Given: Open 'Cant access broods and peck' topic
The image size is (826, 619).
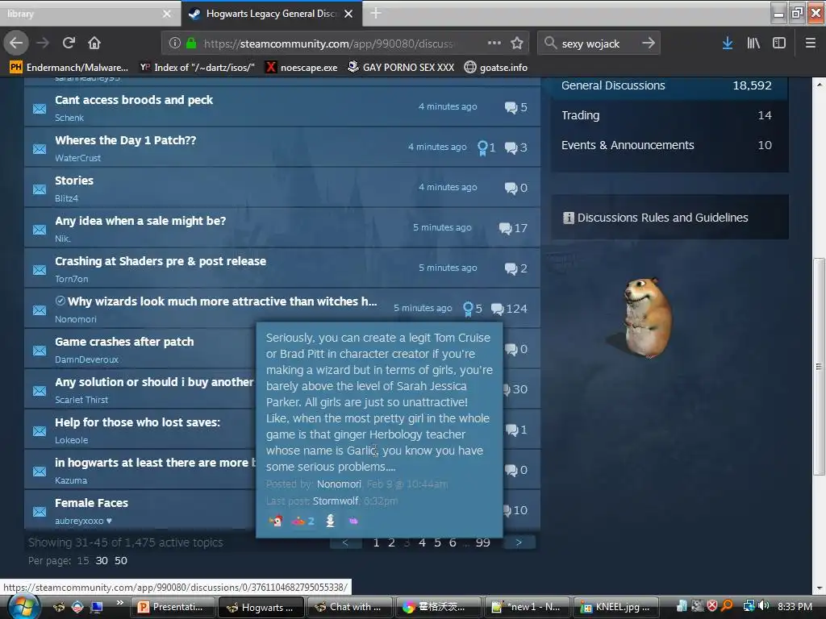Looking at the screenshot, I should [x=134, y=100].
